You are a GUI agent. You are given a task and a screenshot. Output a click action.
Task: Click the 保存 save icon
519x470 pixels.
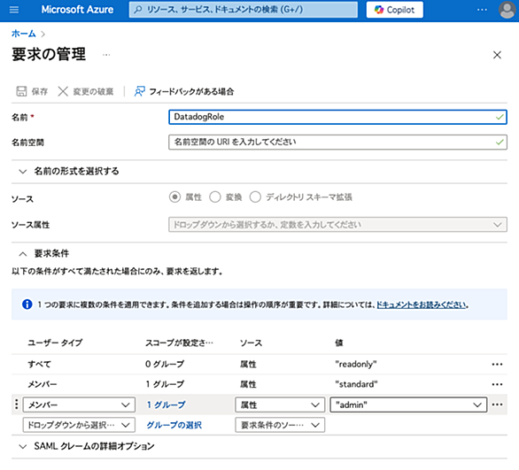[x=21, y=91]
